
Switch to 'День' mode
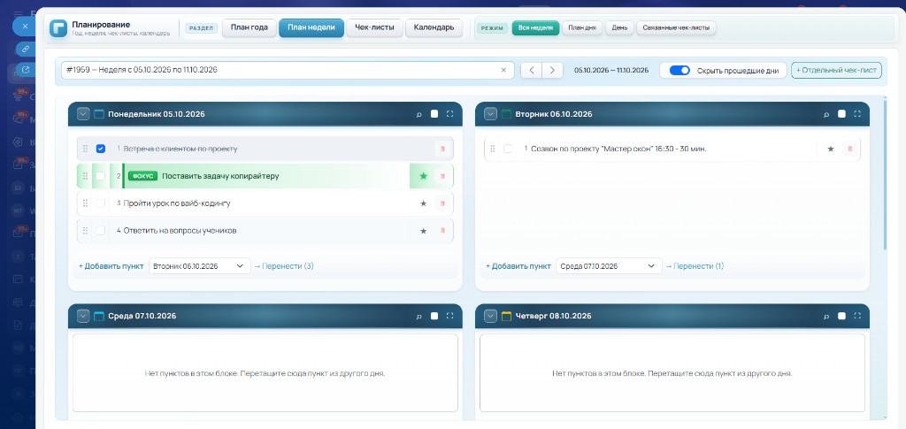[x=619, y=27]
